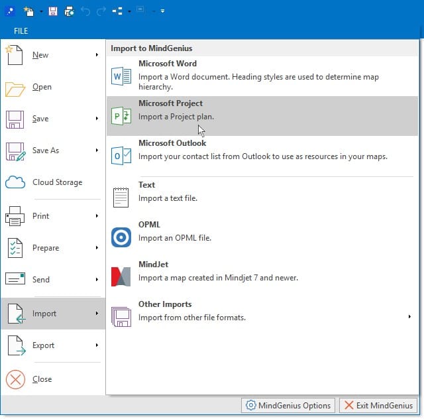Click the Undo arrow in quick toolbar
This screenshot has height=419, width=424.
coord(85,11)
